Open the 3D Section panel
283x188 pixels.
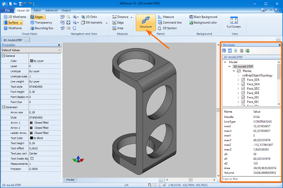coord(167,28)
